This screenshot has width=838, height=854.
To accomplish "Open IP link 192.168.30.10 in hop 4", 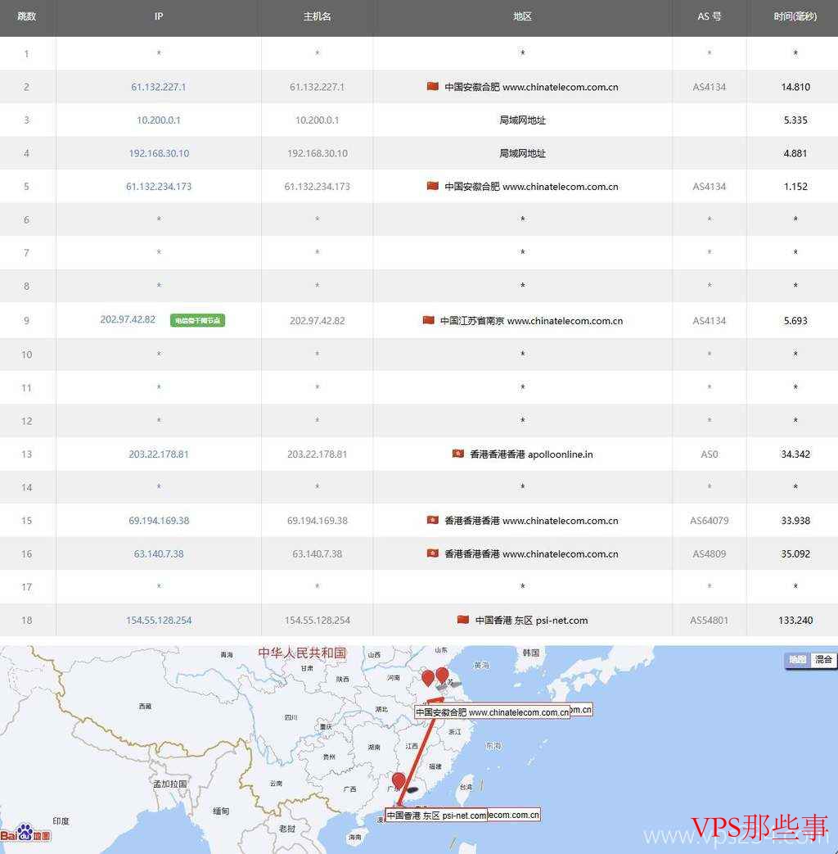I will 159,154.
